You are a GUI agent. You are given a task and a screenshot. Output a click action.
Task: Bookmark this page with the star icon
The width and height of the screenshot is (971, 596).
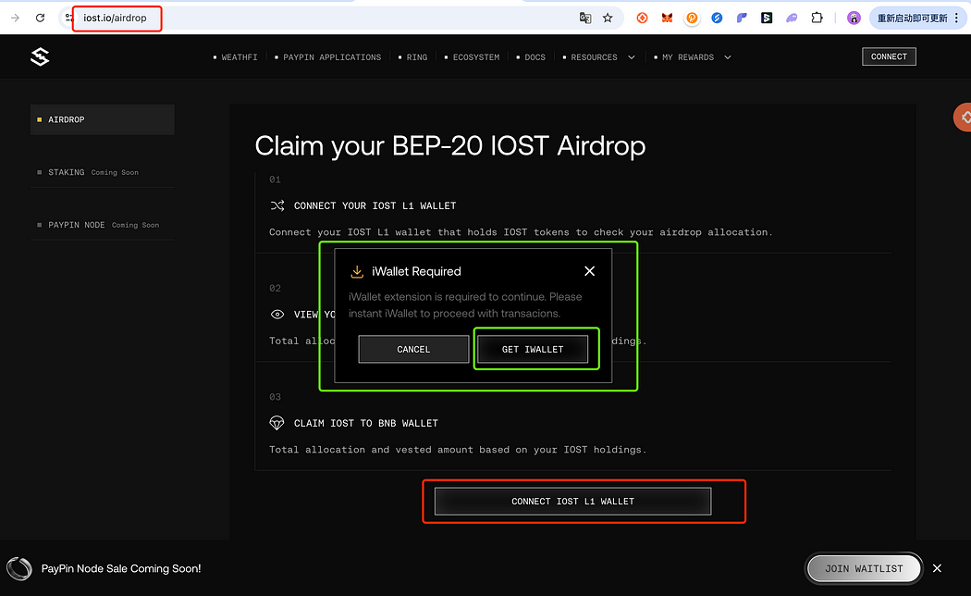608,18
